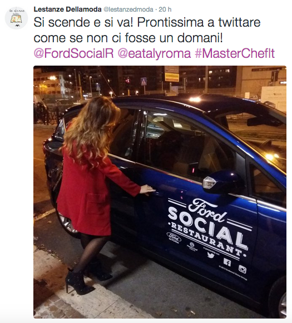Click the Facebook icon on car door
This screenshot has width=292, height=323.
click(x=227, y=262)
